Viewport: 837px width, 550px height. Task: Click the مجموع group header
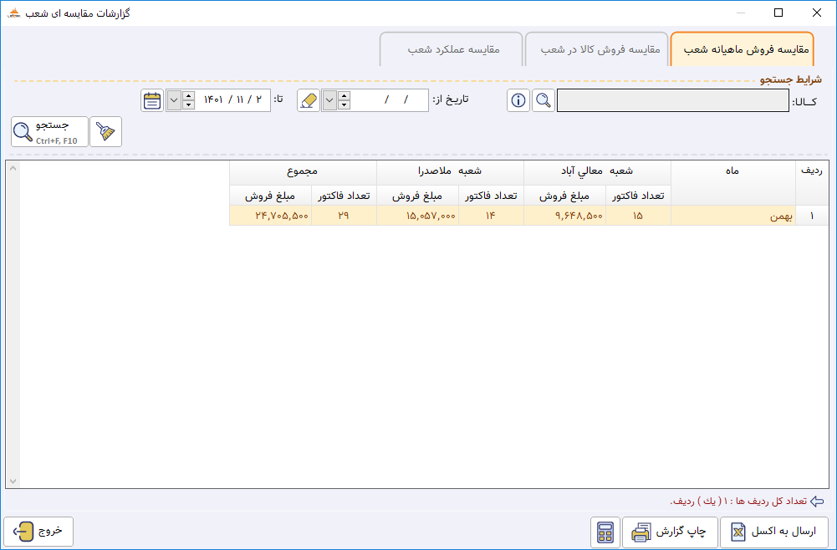(x=304, y=173)
